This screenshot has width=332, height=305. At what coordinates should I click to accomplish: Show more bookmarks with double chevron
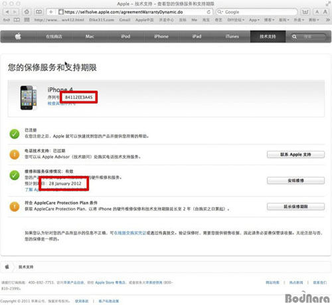[x=328, y=20]
